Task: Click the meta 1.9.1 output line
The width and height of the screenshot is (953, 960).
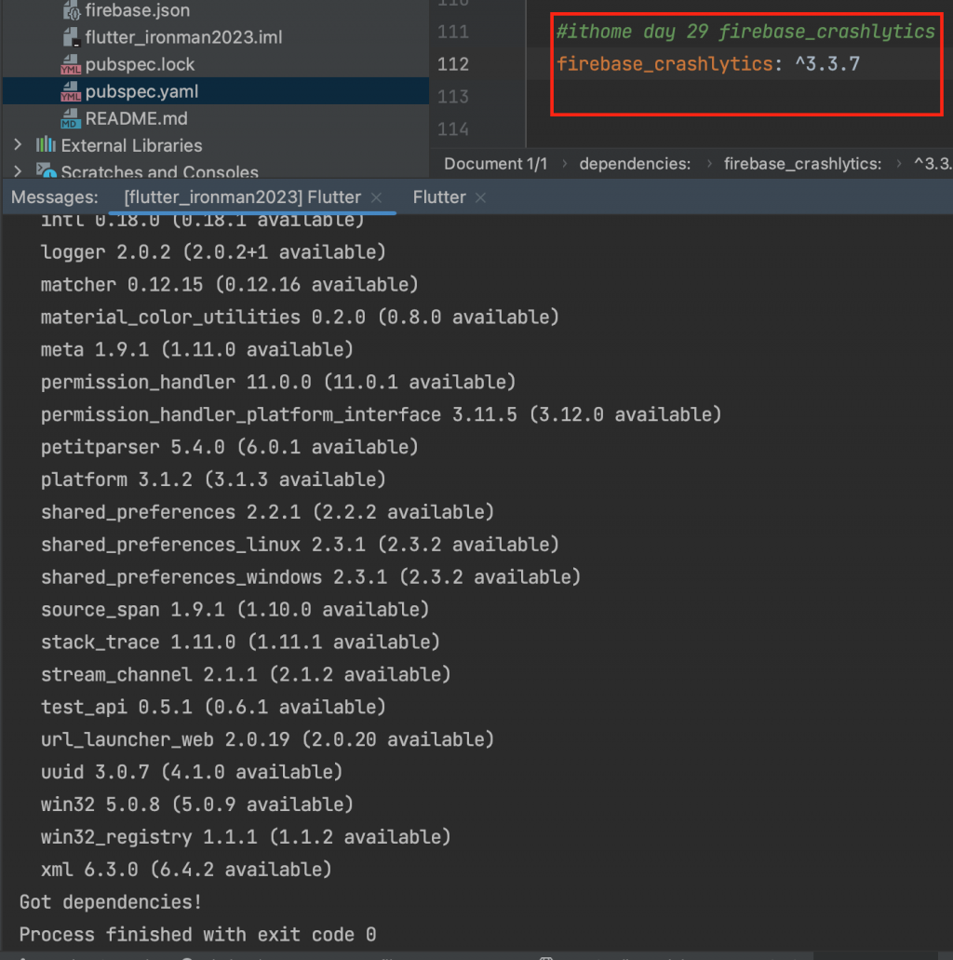Action: (197, 349)
